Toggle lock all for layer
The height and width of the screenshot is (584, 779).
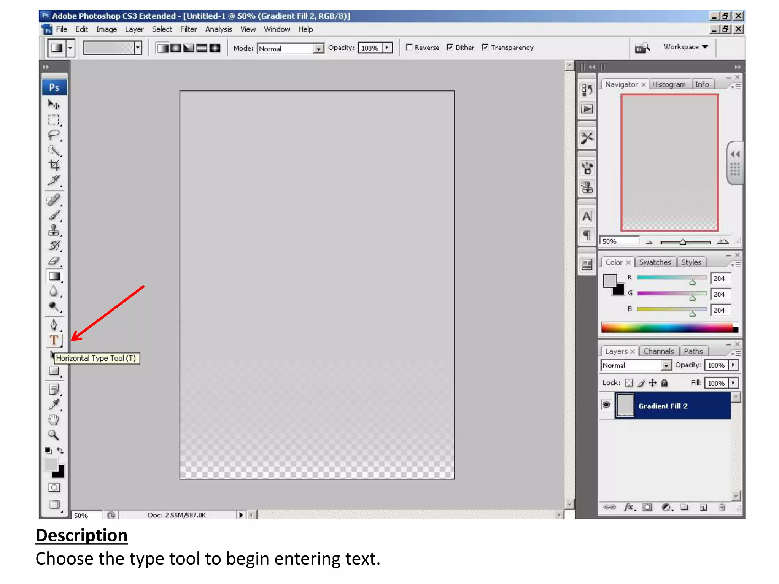coord(665,383)
